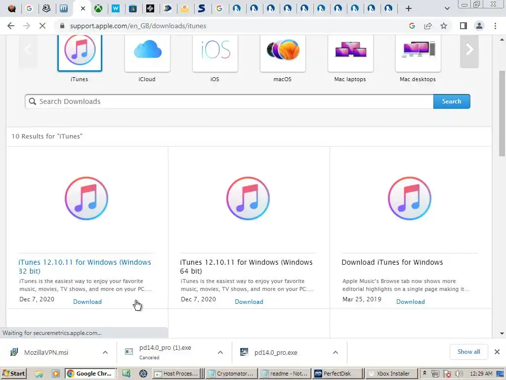This screenshot has width=506, height=380.
Task: Select the iCloud category icon
Action: tap(147, 52)
